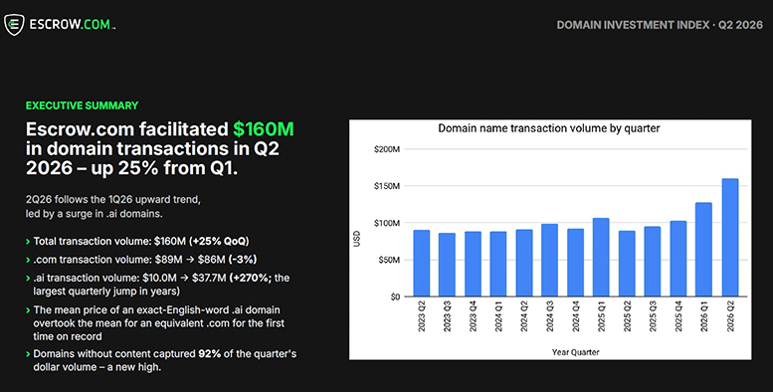Click the 2023 Q2 bar in the chart

pos(422,264)
